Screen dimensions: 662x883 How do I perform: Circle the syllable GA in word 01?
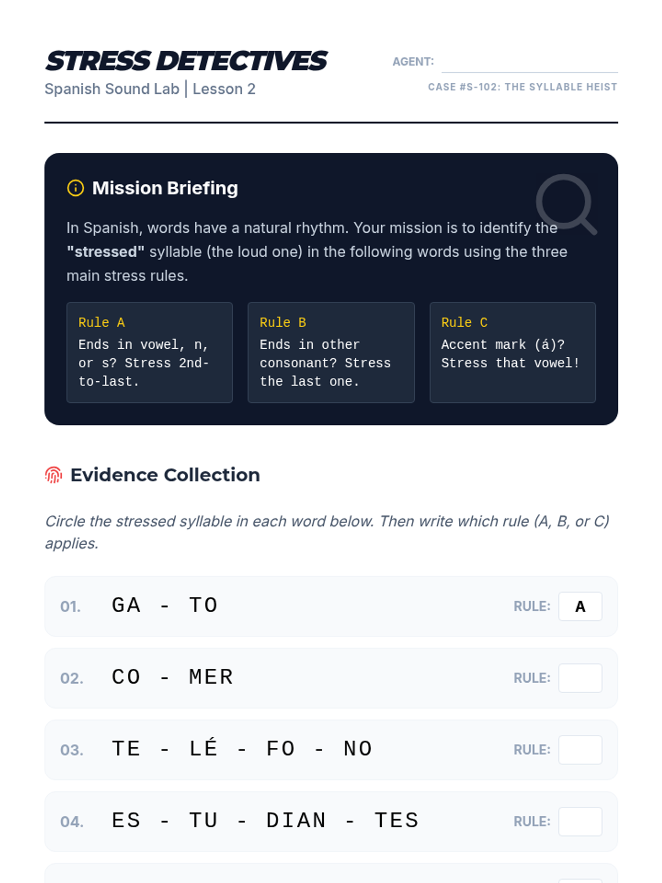point(126,606)
